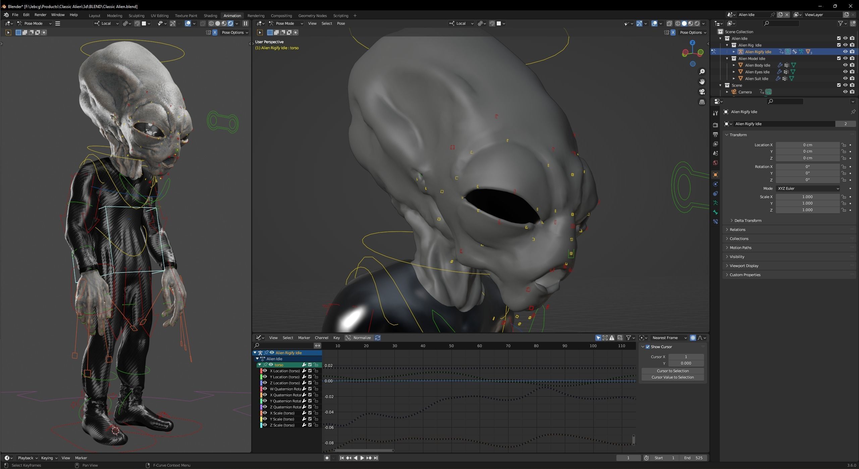Open the Playback popover
Viewport: 859px width, 469px height.
28,458
